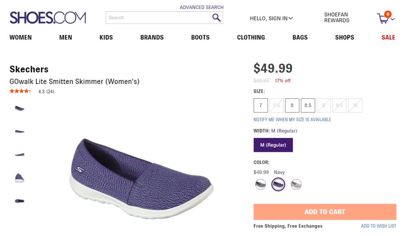Image resolution: width=417 pixels, height=236 pixels.
Task: Expand the Hello, Sign In dropdown
Action: click(271, 18)
